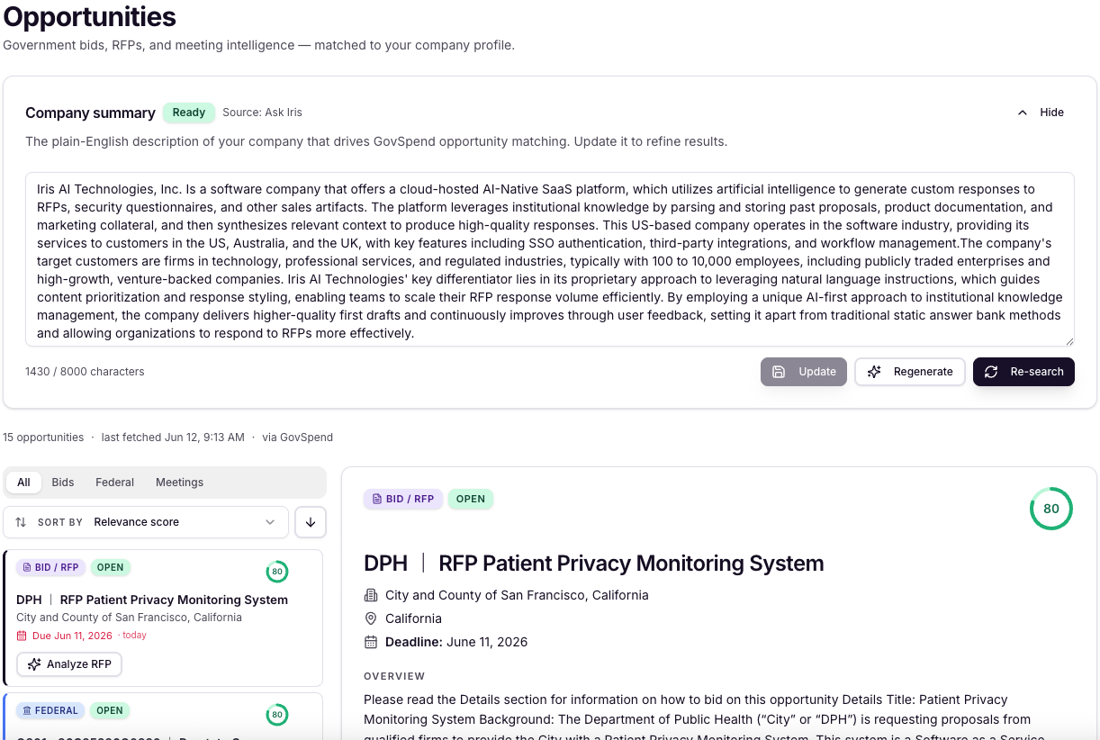Click the calendar icon beside Due Jun 11, 2026

23,636
